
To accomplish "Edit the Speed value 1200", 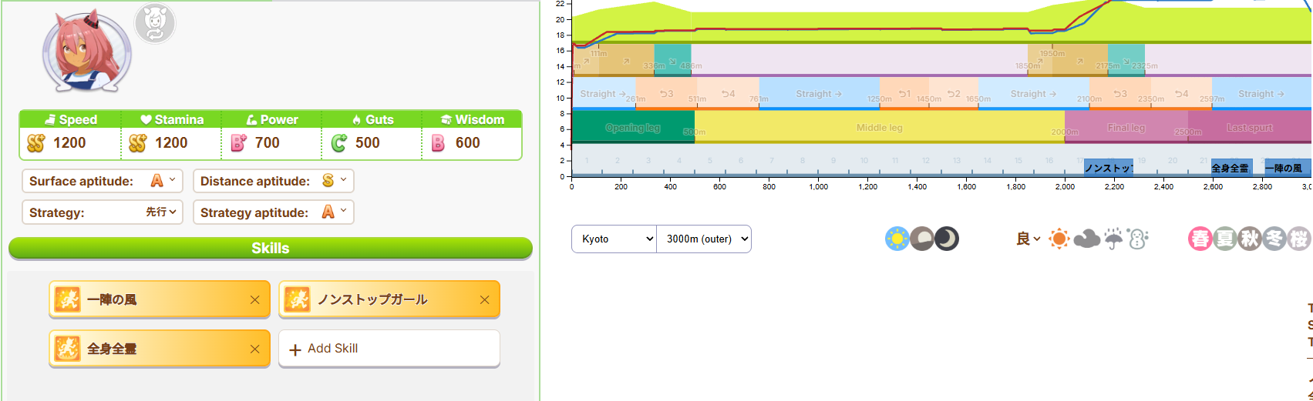I will click(x=69, y=143).
